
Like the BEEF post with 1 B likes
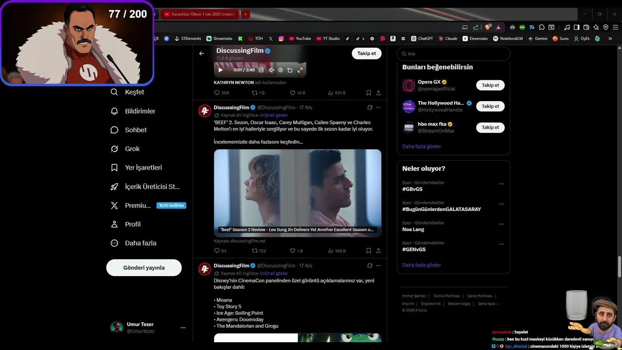click(296, 251)
